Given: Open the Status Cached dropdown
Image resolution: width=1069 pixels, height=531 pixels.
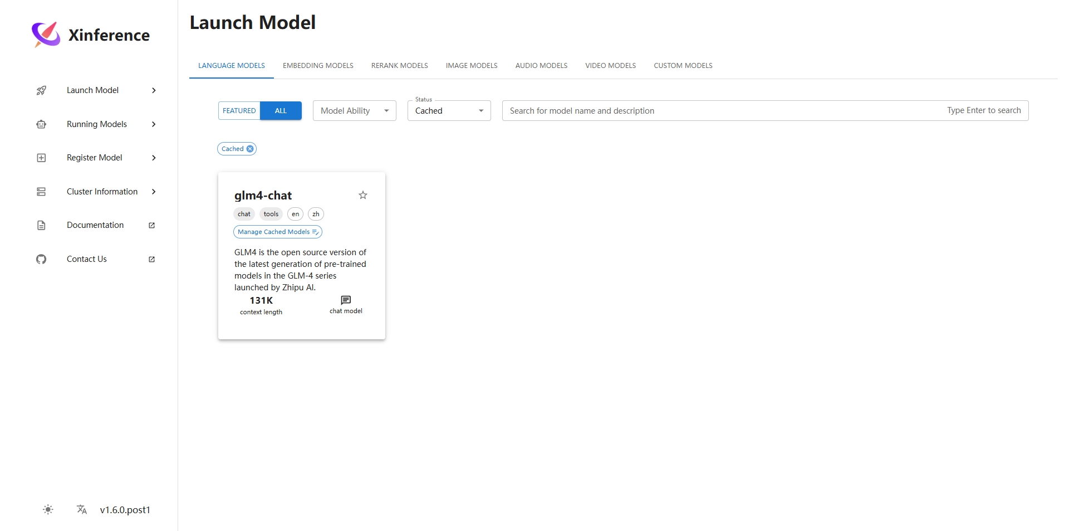Looking at the screenshot, I should [449, 111].
